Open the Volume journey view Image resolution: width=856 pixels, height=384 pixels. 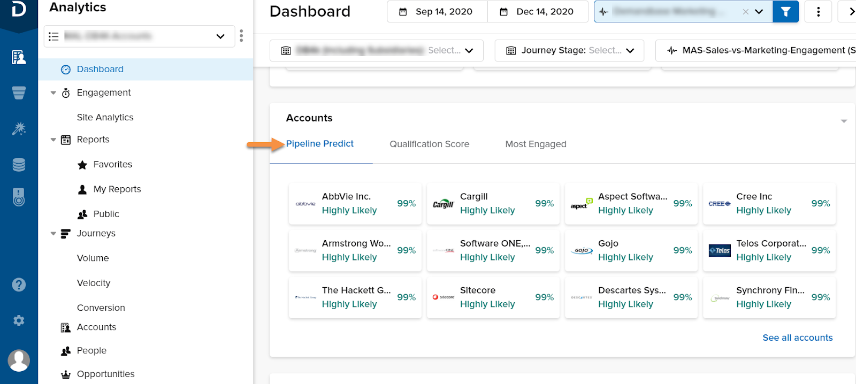click(93, 258)
